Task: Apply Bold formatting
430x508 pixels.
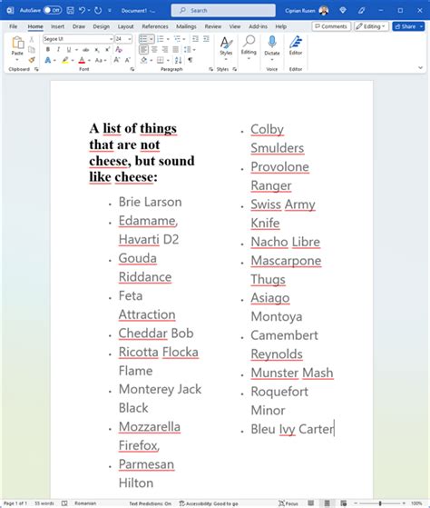Action: (x=48, y=50)
